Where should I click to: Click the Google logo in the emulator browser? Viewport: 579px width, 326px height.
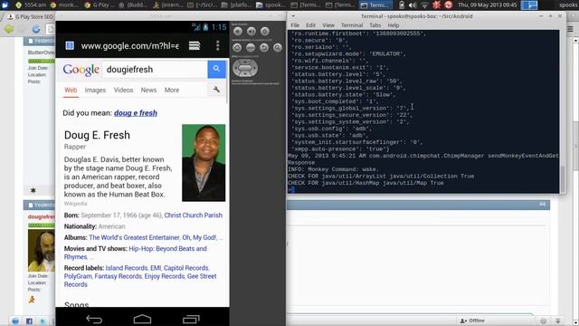pyautogui.click(x=81, y=70)
